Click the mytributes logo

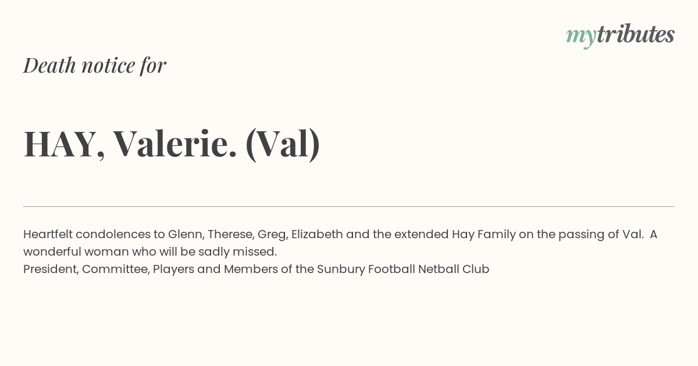(x=620, y=35)
